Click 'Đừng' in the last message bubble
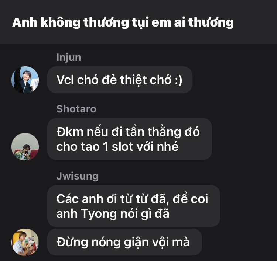The width and height of the screenshot is (277, 261). pos(72,242)
